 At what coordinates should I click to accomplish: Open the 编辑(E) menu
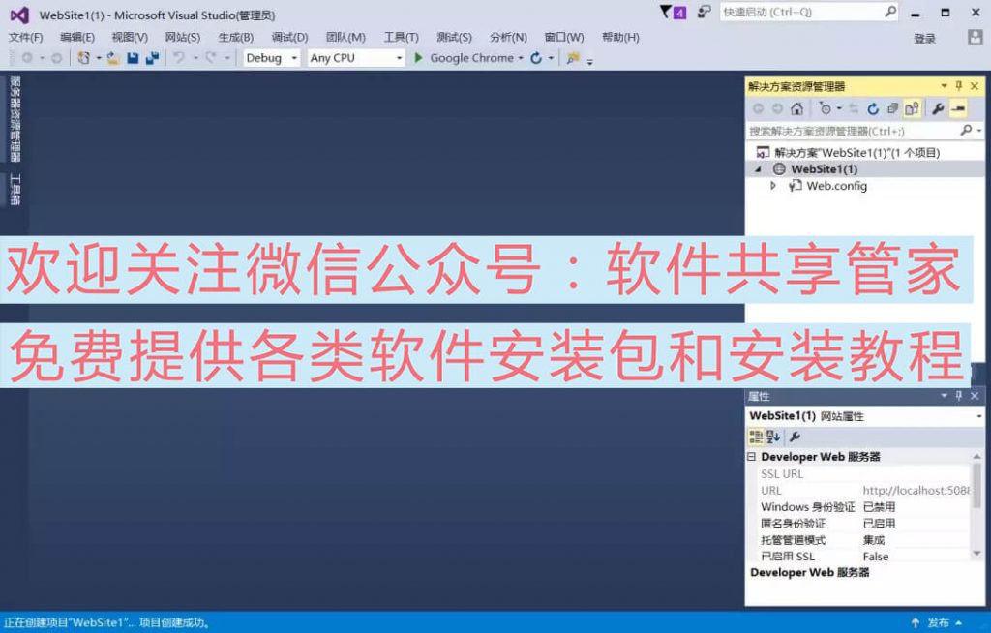(x=77, y=38)
